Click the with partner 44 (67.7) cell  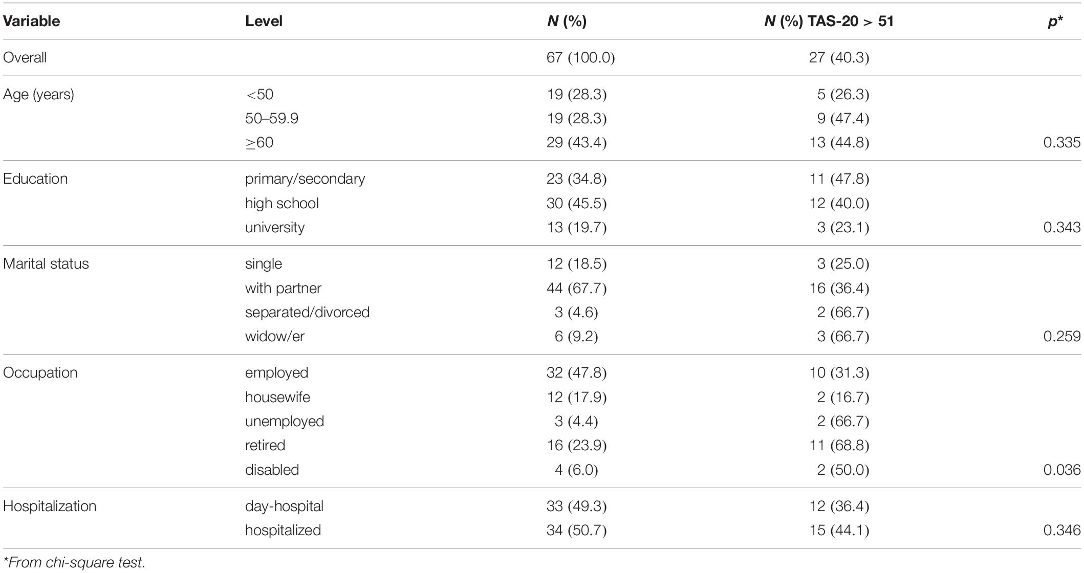[x=576, y=288]
